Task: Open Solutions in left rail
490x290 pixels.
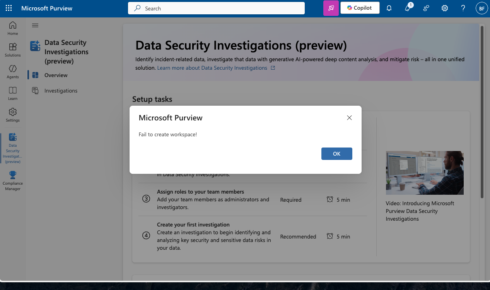Action: coord(13,50)
